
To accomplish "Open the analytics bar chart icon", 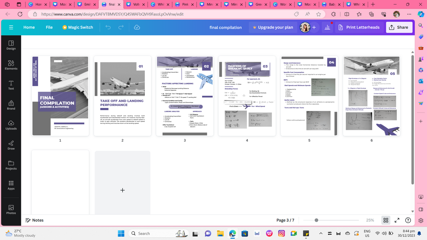I will pos(327,27).
